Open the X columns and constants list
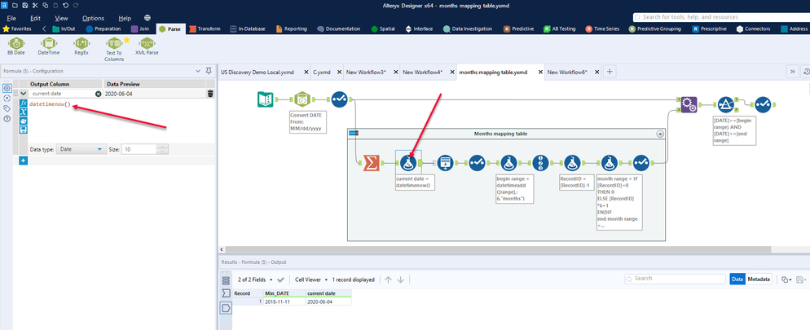Image resolution: width=810 pixels, height=330 pixels. 24,112
